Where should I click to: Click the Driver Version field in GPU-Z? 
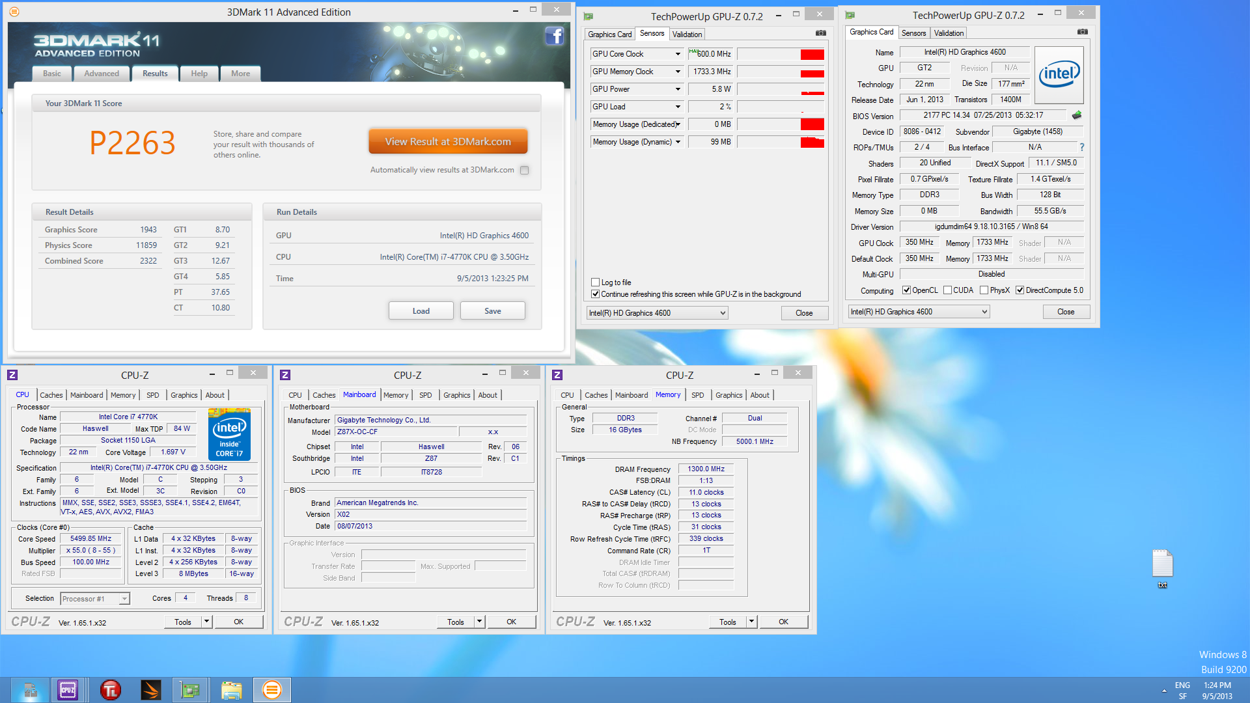992,227
